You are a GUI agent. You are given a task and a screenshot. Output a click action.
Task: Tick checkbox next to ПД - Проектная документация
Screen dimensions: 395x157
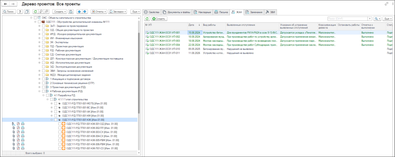43,46
